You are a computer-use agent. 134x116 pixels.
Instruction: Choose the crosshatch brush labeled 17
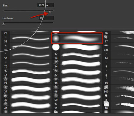tap(118, 39)
